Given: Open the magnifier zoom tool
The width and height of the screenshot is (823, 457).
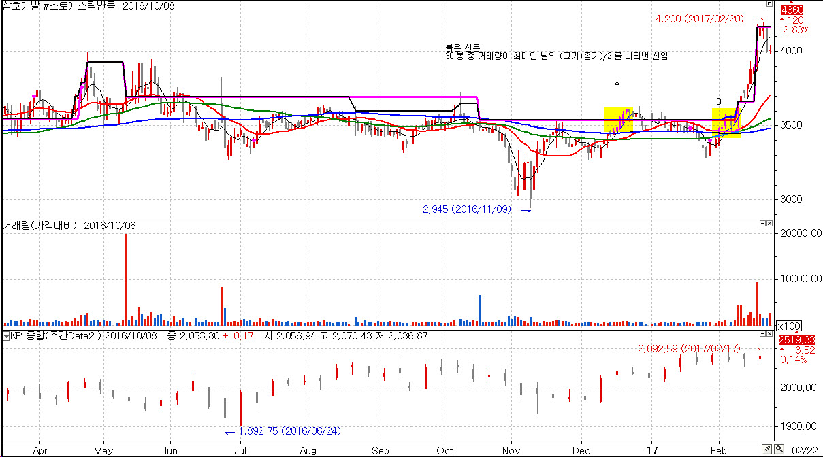Looking at the screenshot, I should [779, 449].
